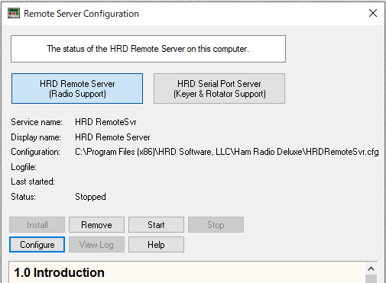386x283 pixels.
Task: Click the Stopped status value
Action: [x=90, y=197]
